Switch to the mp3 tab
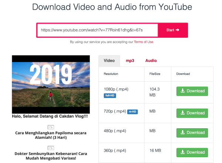Viewport: 222px width, 163px height. pos(130,61)
